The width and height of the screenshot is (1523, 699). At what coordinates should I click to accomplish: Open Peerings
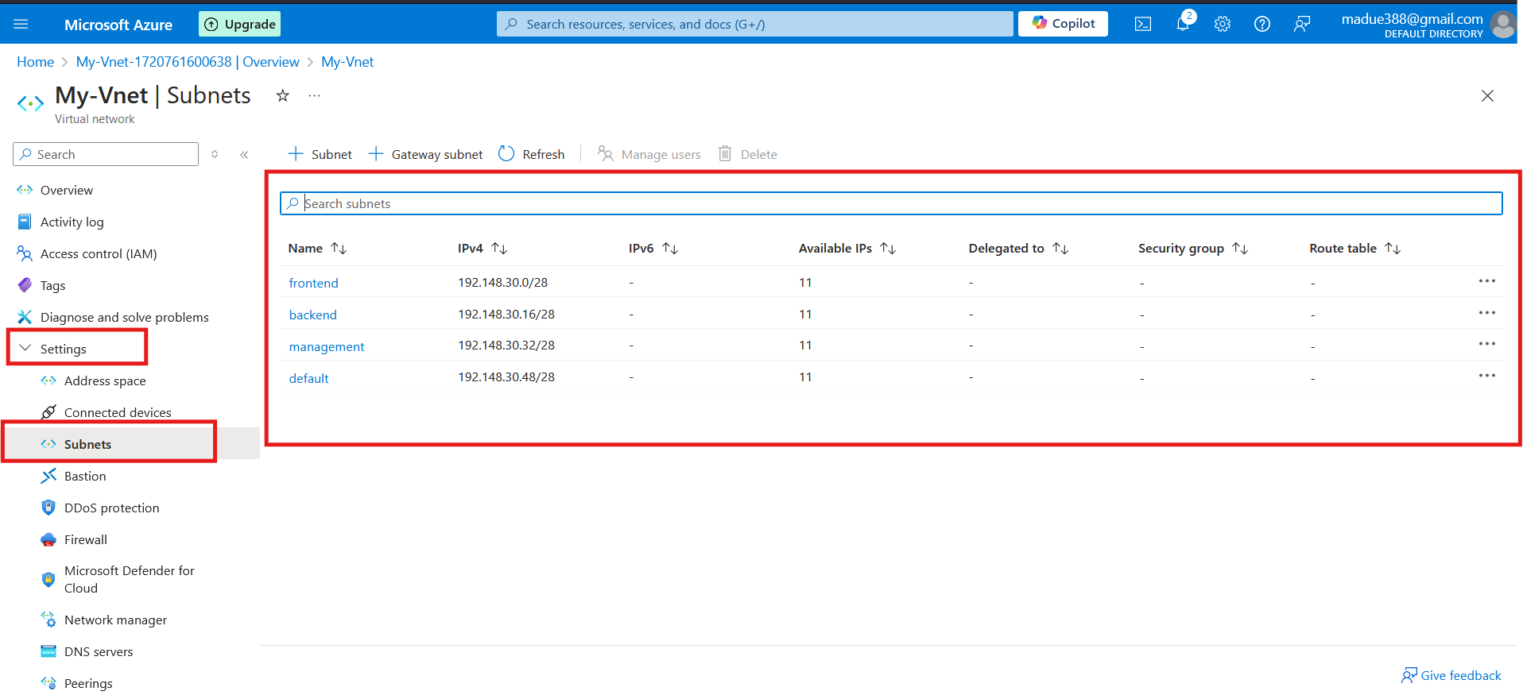pyautogui.click(x=88, y=684)
